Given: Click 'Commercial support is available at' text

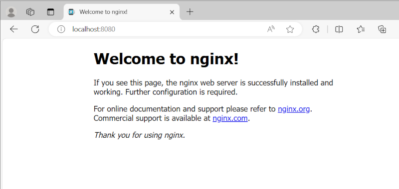Looking at the screenshot, I should coord(152,118).
